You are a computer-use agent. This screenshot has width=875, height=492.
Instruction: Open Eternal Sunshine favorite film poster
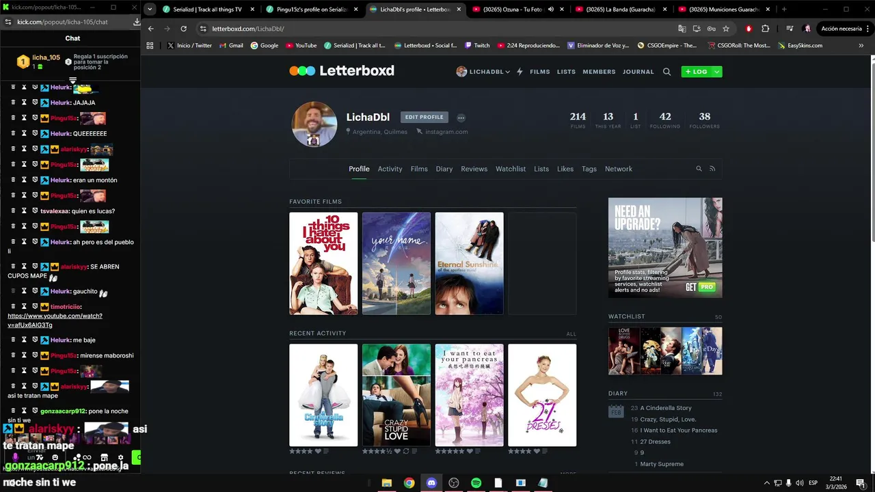click(x=469, y=263)
